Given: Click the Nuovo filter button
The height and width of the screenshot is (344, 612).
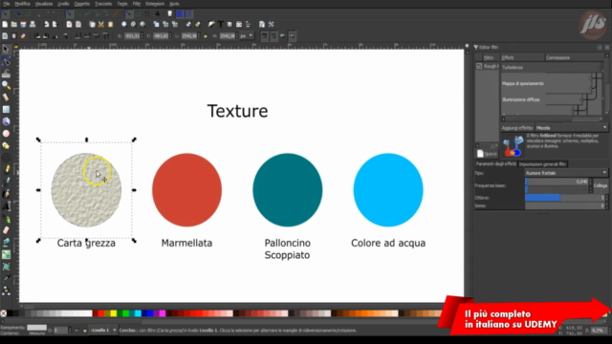Looking at the screenshot, I should click(487, 154).
